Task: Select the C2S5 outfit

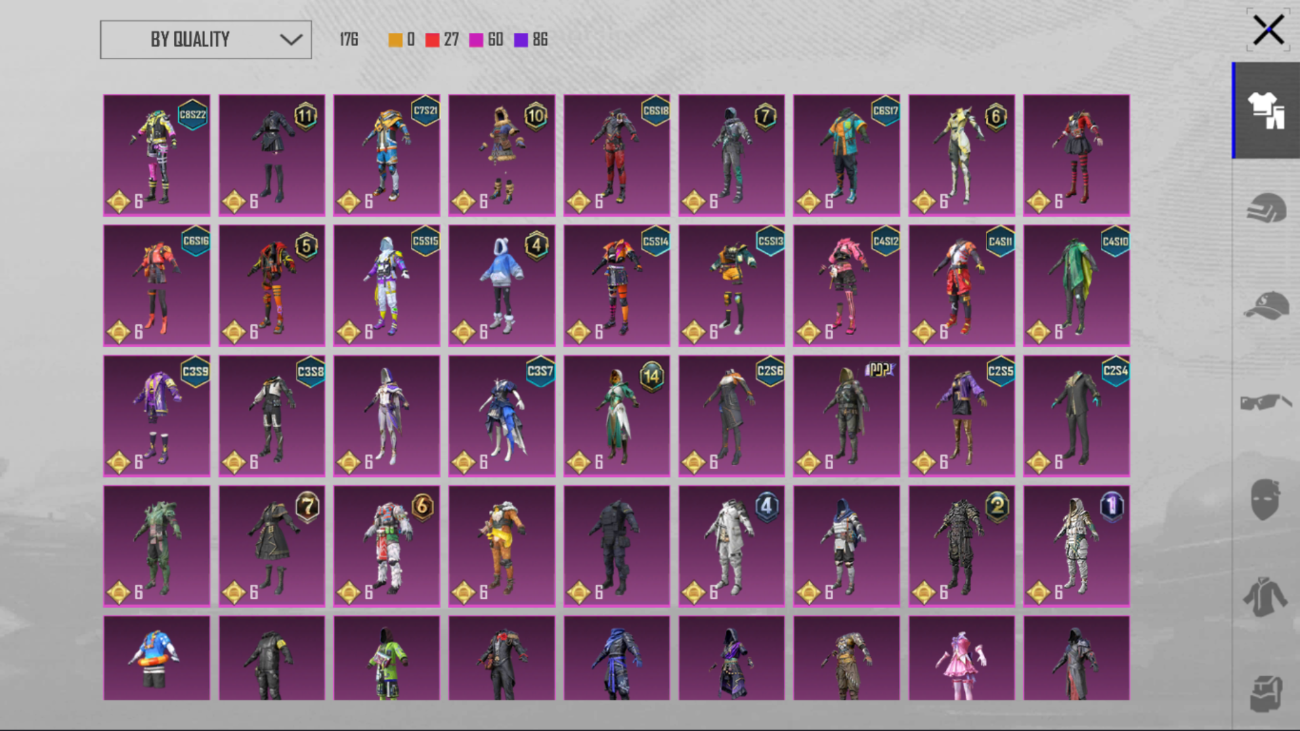Action: 961,416
